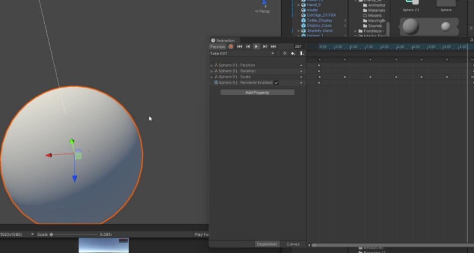Select Table_Display in the Hierarchy

click(319, 20)
